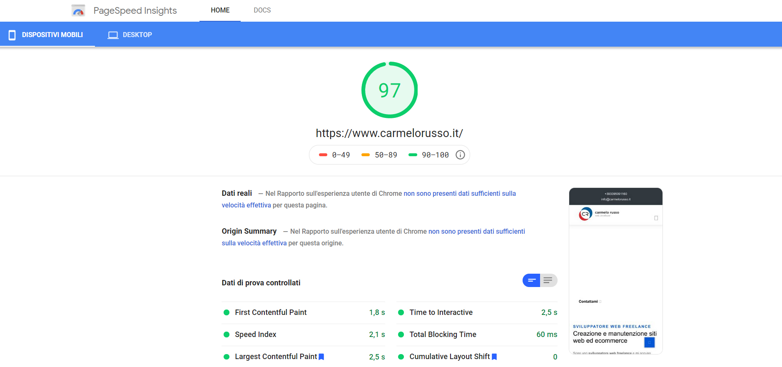Screen dimensions: 782x367
Task: Click the orange 50–89 legend marker
Action: click(x=366, y=155)
